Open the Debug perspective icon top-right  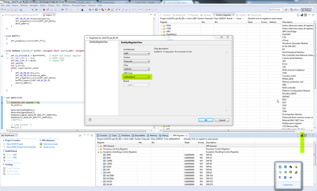[x=306, y=10]
